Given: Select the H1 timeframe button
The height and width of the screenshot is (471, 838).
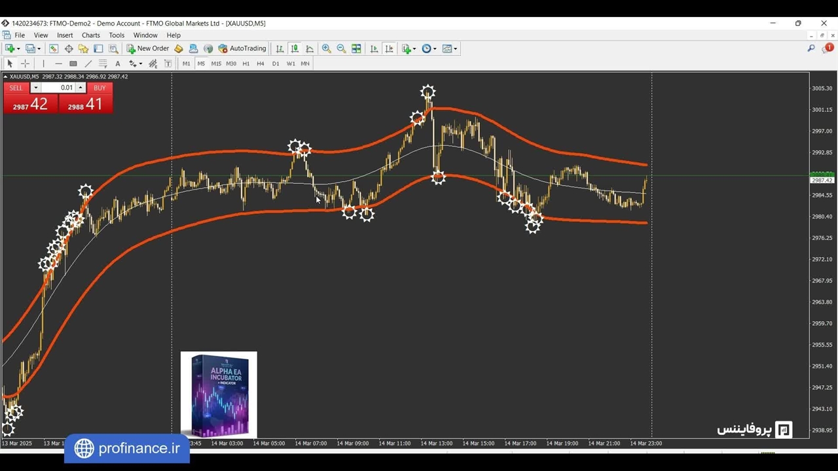Looking at the screenshot, I should click(246, 63).
